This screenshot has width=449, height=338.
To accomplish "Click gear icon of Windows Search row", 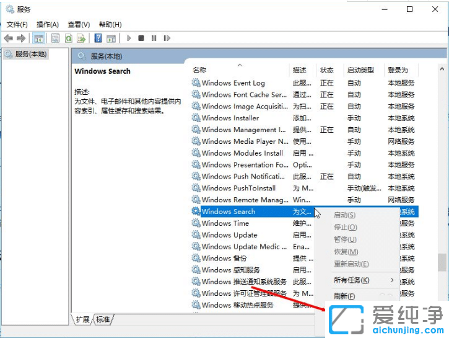I will 196,211.
